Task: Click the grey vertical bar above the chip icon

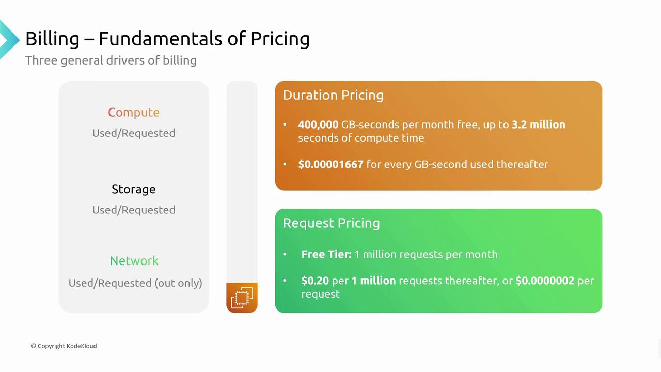Action: [242, 181]
